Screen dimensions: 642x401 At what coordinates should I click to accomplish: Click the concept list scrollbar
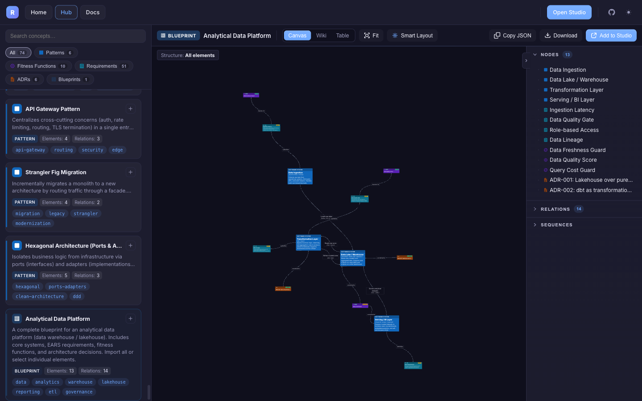click(148, 392)
